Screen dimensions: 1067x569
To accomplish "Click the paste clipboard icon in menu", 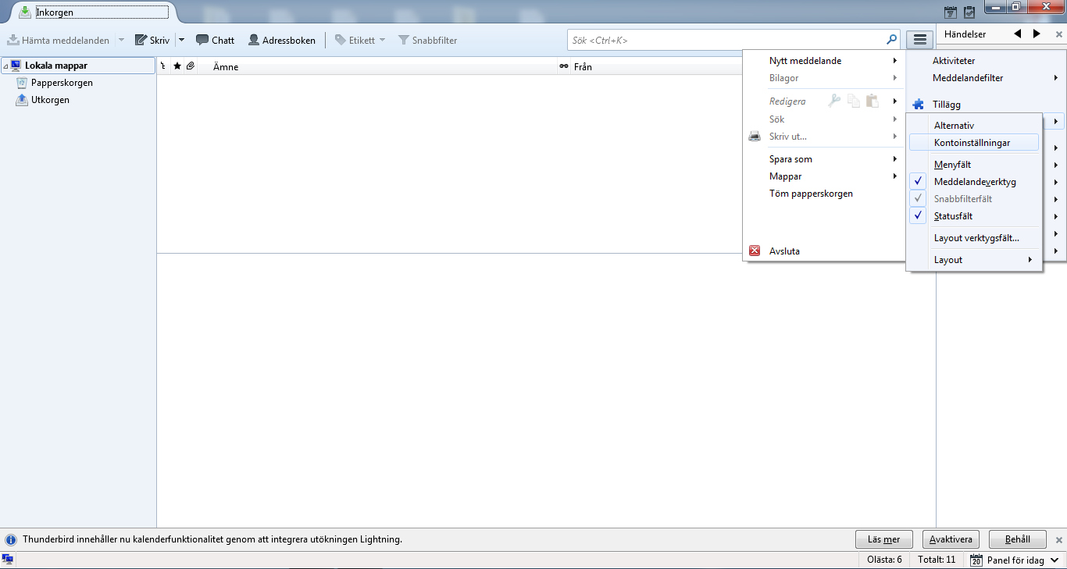I will [x=873, y=100].
